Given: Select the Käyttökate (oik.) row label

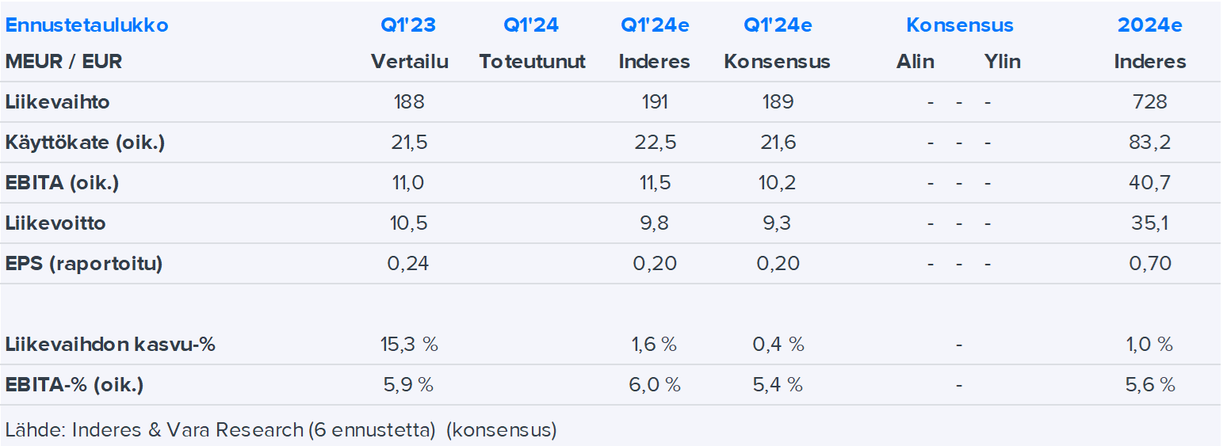Looking at the screenshot, I should pos(85,143).
